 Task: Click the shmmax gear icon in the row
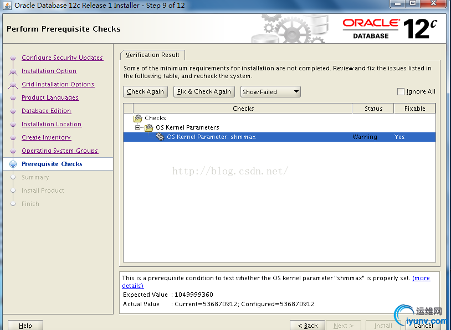click(x=160, y=137)
